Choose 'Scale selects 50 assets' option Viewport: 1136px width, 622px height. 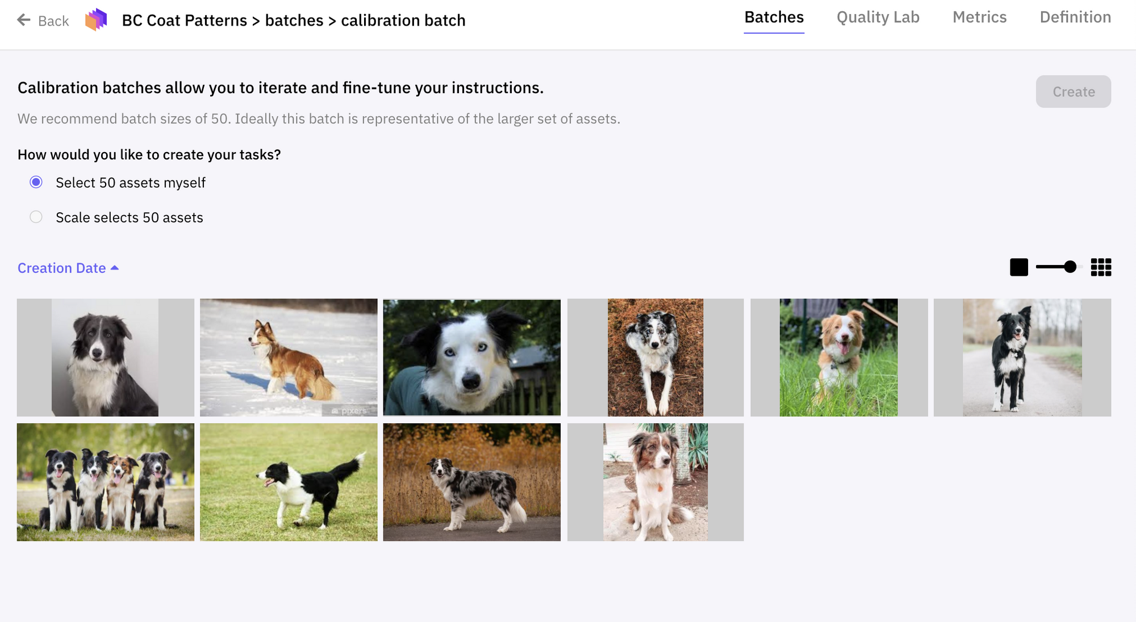[36, 217]
